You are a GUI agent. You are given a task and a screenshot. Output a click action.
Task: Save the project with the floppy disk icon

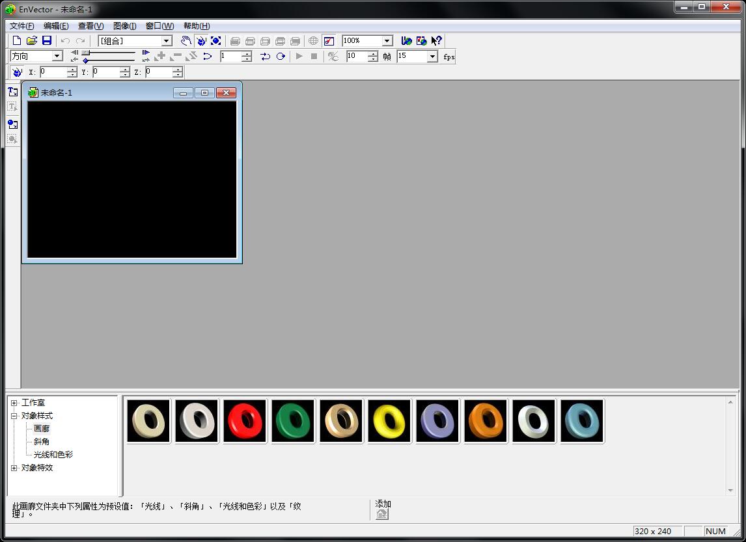[x=47, y=41]
